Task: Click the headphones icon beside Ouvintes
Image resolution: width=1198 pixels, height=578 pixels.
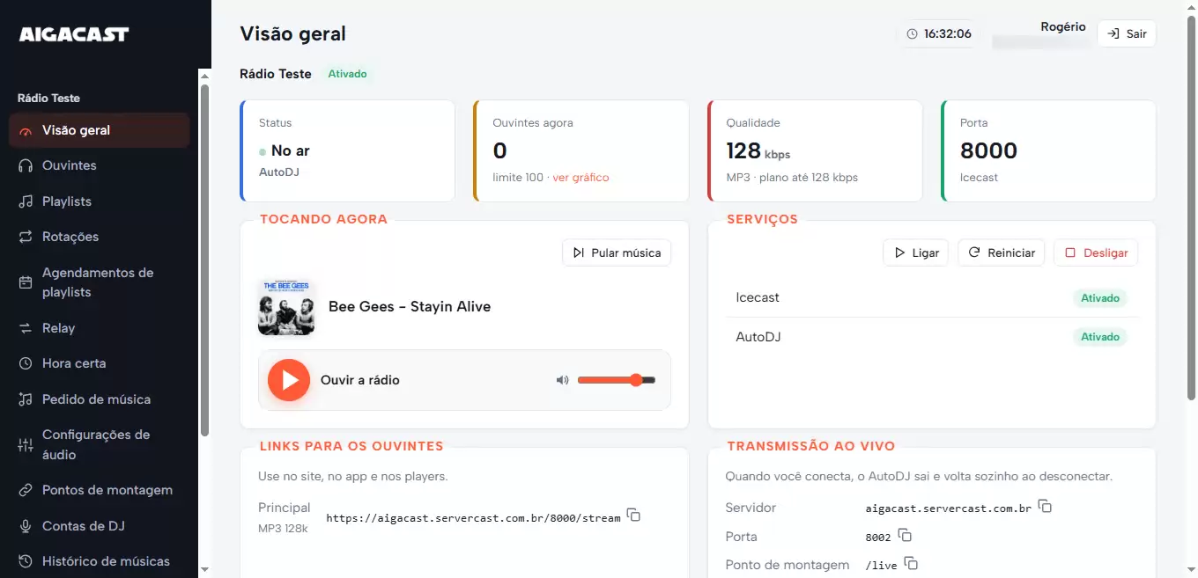Action: (26, 165)
